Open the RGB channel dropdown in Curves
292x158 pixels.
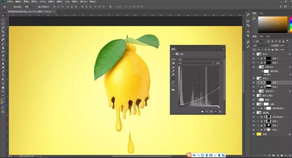click(195, 63)
